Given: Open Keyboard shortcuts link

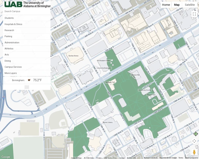Looking at the screenshot, I should [x=151, y=158].
